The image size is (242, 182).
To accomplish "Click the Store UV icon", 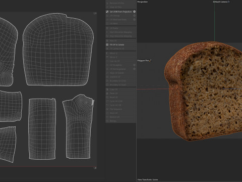I will pos(107,113).
